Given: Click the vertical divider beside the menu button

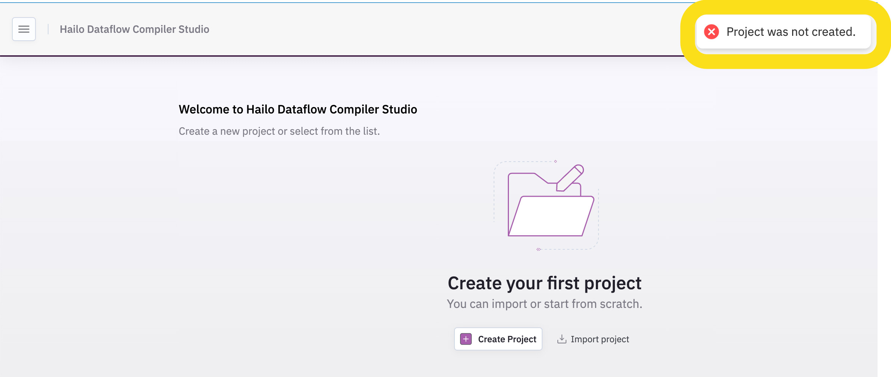Looking at the screenshot, I should click(48, 29).
